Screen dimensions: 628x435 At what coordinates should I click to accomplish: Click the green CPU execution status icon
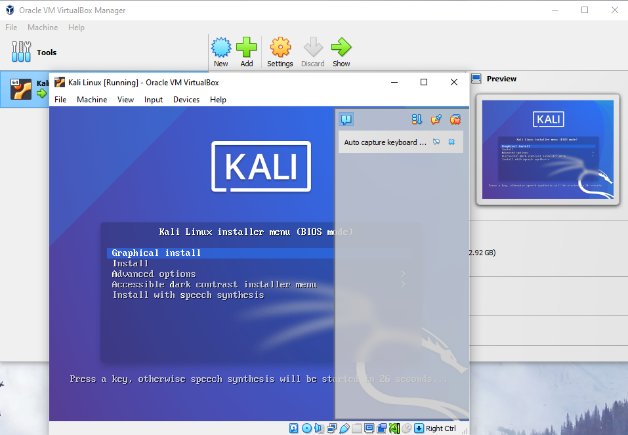click(394, 428)
